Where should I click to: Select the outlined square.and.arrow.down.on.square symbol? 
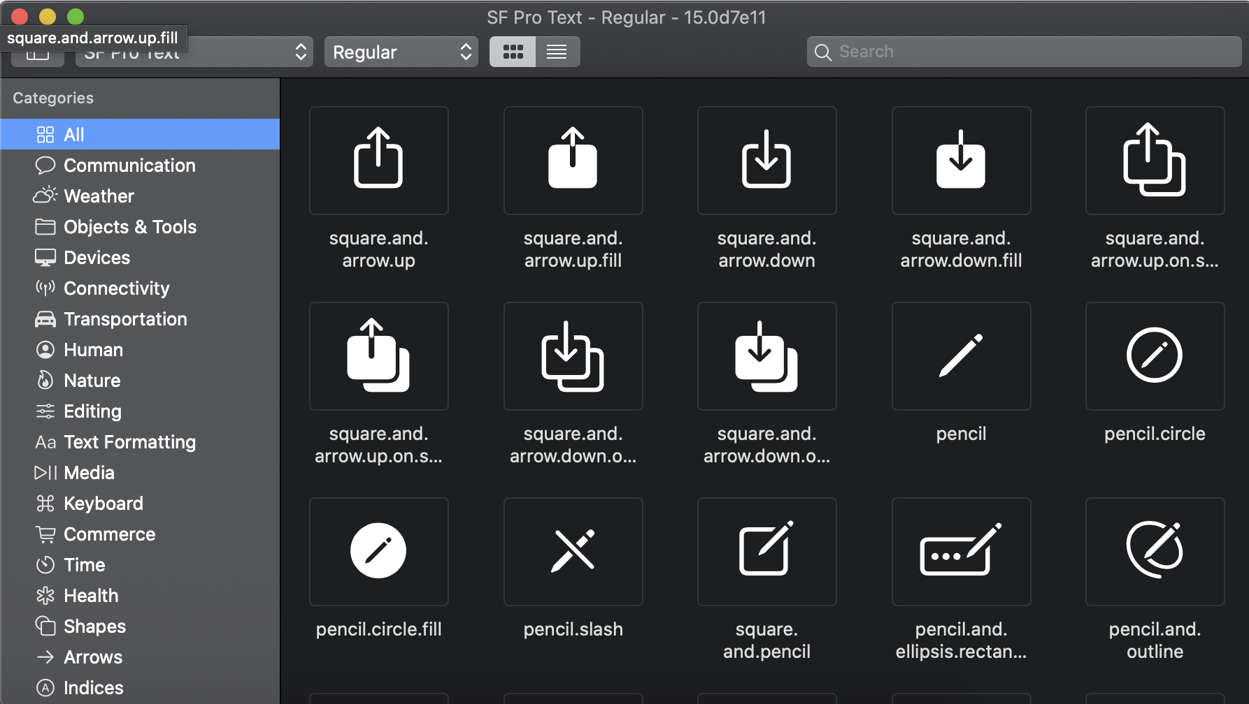tap(573, 356)
